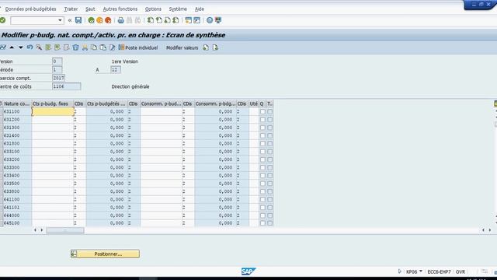
Task: Click the Save diskette icon
Action: pos(78,20)
